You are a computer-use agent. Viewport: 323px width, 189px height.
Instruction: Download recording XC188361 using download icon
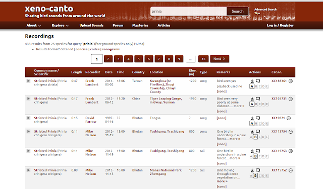click(252, 81)
